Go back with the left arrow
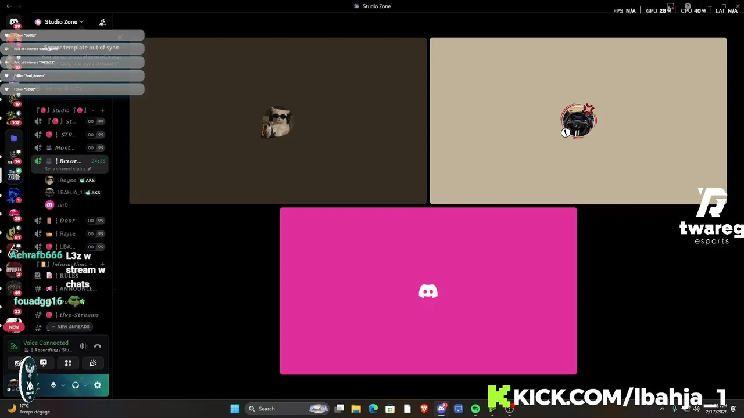744x418 pixels. (9, 6)
